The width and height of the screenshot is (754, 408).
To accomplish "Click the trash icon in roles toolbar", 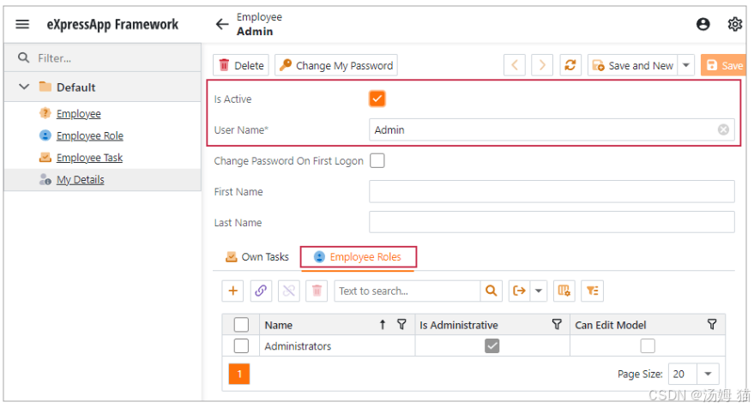I will 317,291.
